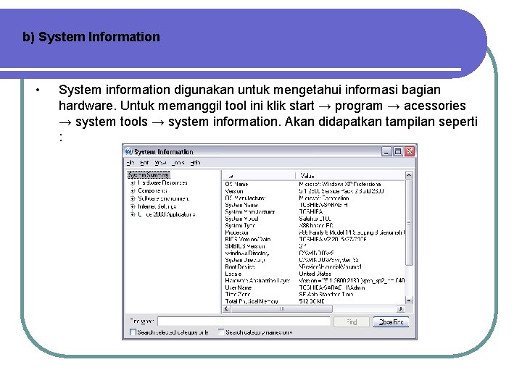The image size is (522, 391).
Task: Open the Help menu
Action: point(196,163)
